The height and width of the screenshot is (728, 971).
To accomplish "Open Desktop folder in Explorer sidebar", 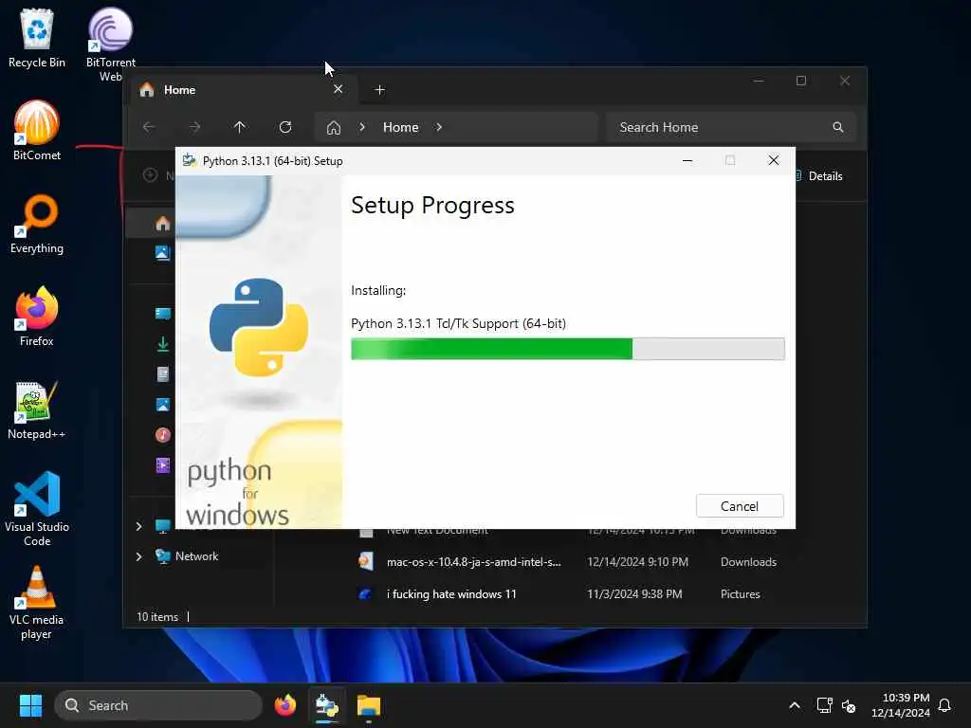I will (x=163, y=313).
